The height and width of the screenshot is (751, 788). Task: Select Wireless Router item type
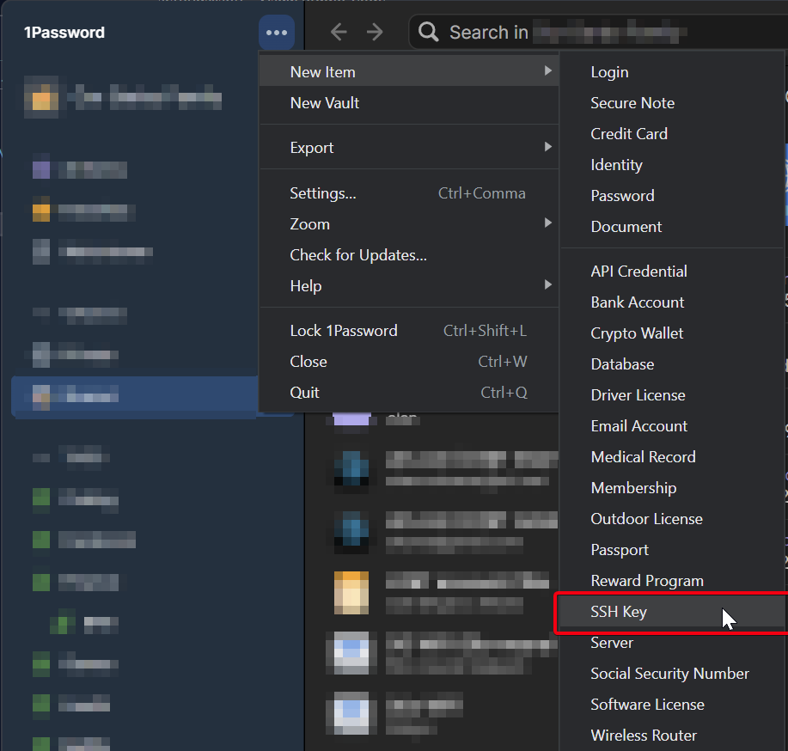[x=644, y=736]
